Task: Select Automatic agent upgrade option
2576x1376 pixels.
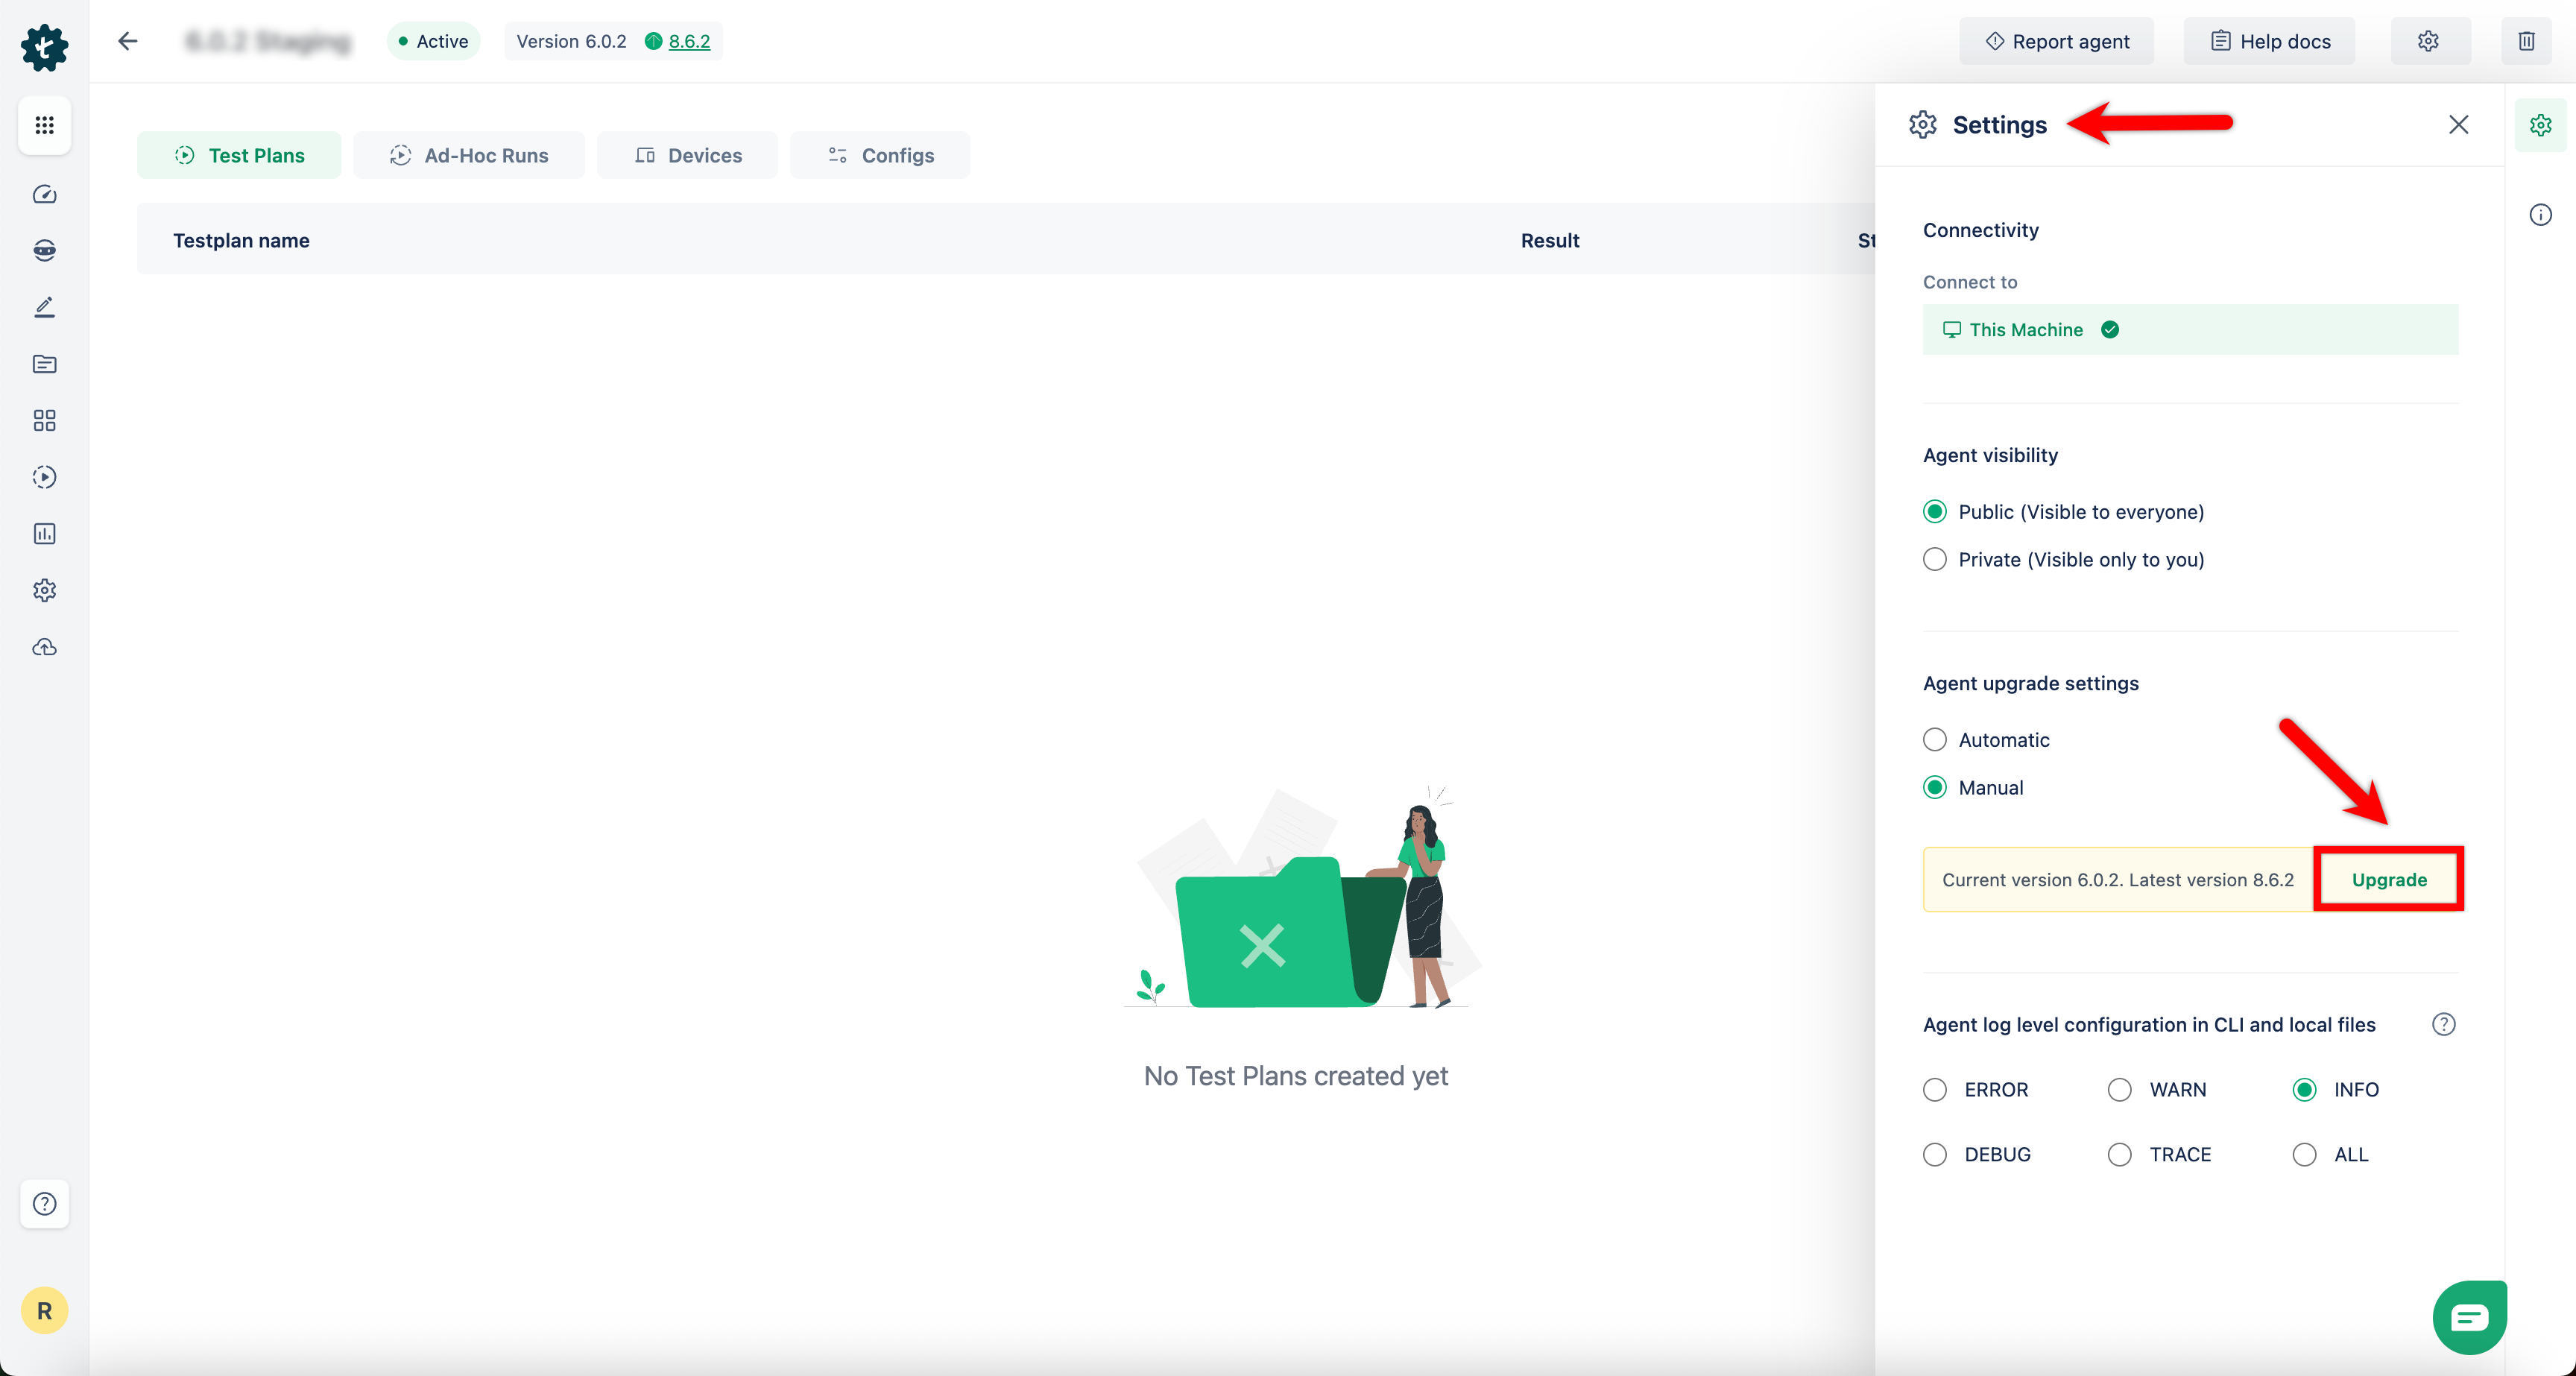Action: click(1935, 740)
